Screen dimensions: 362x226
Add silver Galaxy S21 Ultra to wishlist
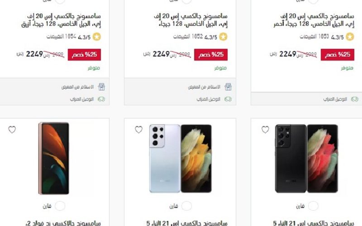[138, 130]
